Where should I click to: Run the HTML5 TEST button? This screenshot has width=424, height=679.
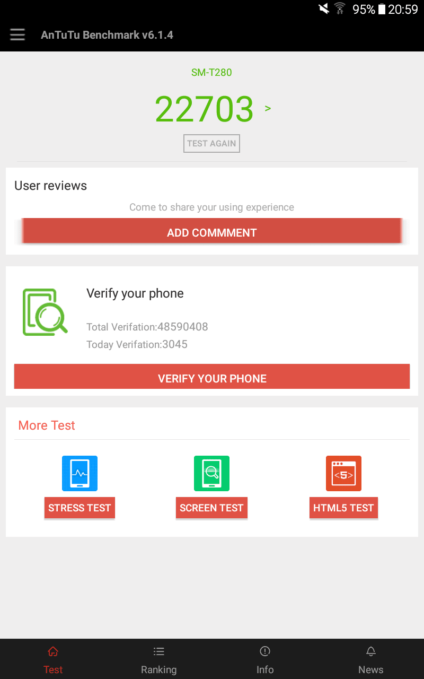343,508
